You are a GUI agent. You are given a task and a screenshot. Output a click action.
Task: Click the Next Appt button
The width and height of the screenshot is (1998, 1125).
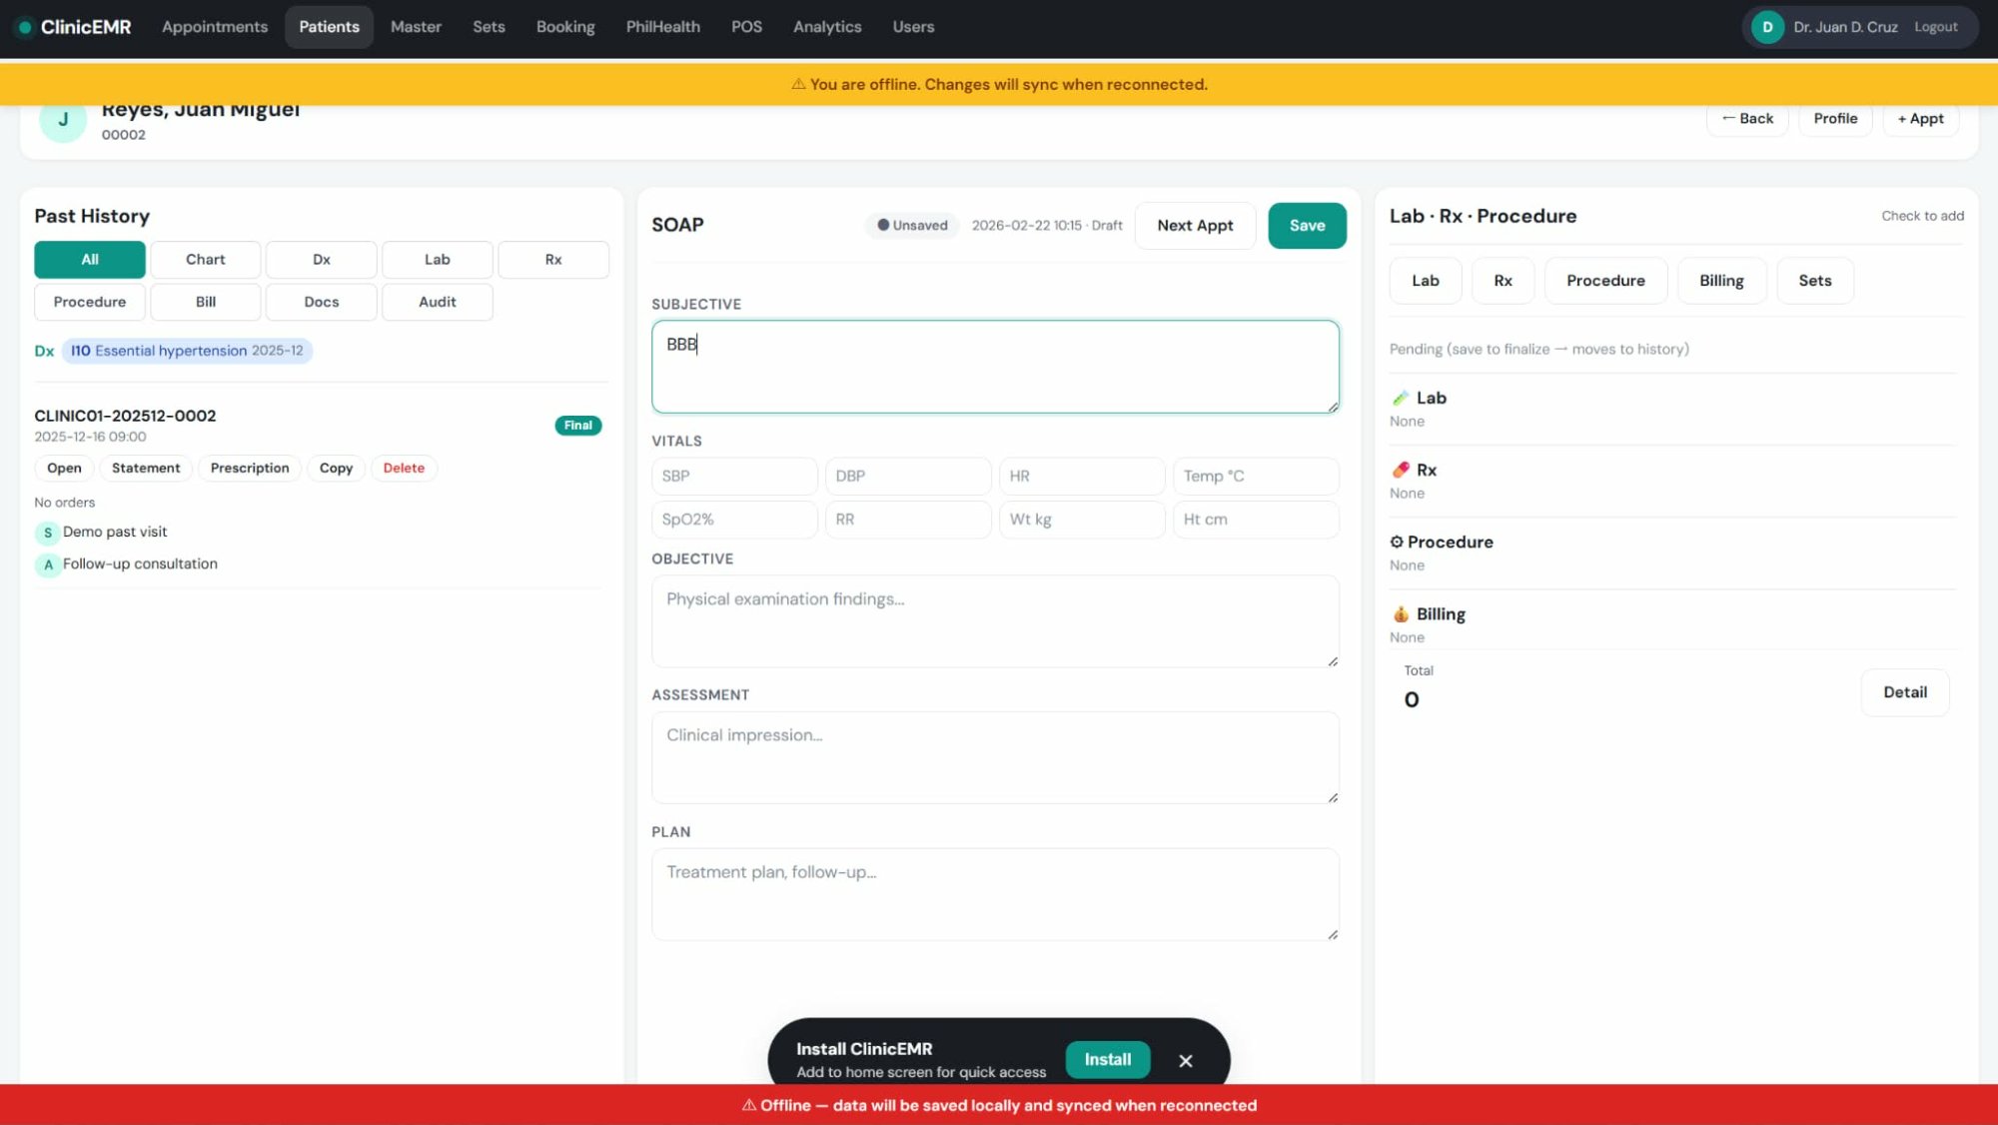point(1194,226)
